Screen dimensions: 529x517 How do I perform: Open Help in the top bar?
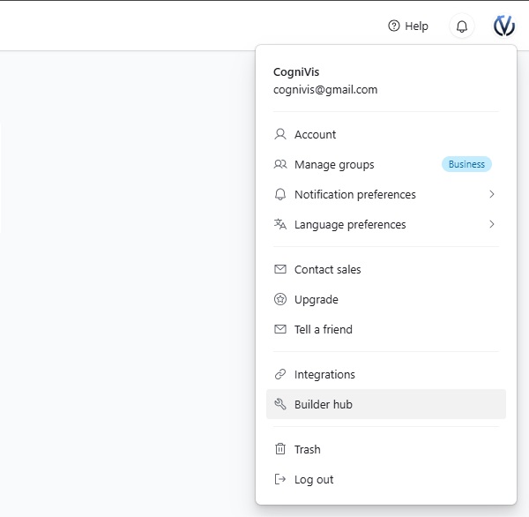[x=408, y=26]
